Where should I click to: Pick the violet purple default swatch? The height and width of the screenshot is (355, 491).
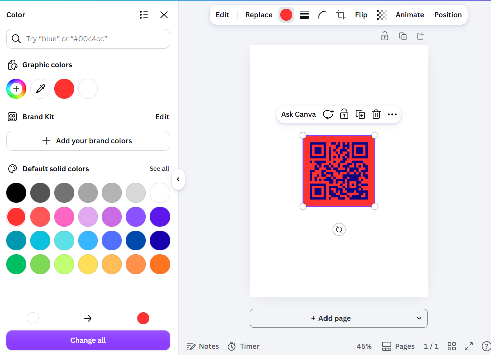(x=136, y=217)
